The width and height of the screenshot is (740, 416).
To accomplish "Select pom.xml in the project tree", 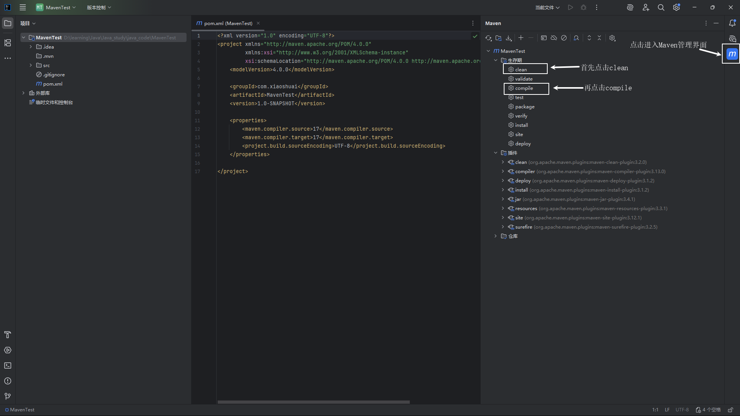I will [x=52, y=84].
